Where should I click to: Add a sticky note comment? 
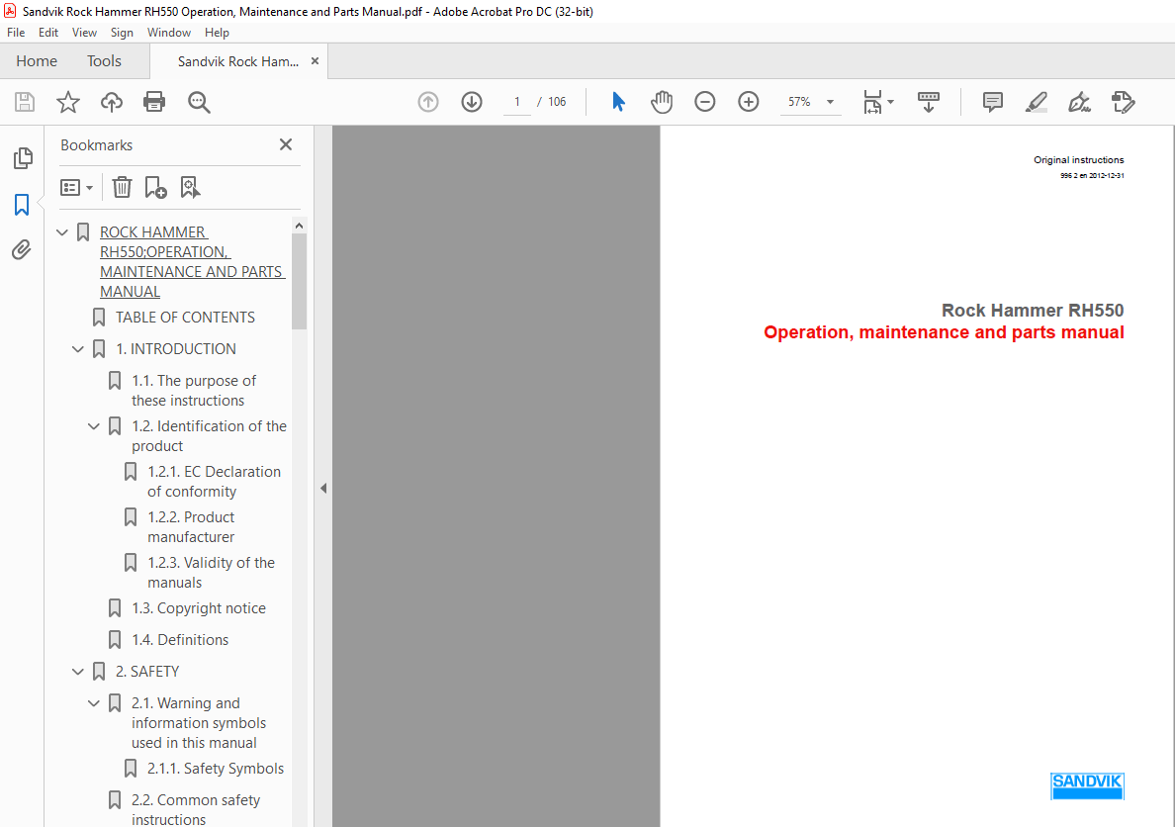click(x=992, y=102)
